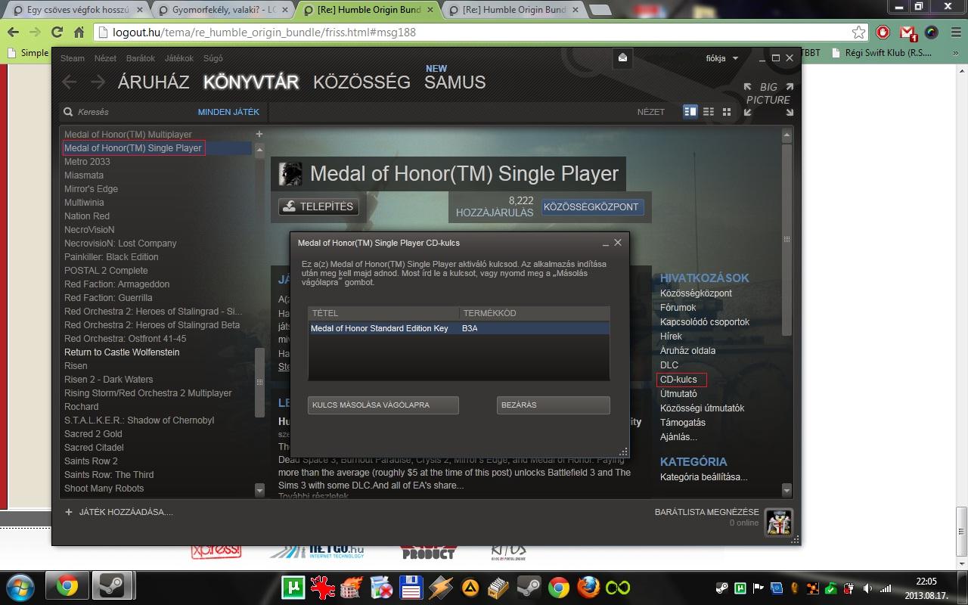This screenshot has width=968, height=605.
Task: Open the Barátok menu
Action: click(x=141, y=58)
